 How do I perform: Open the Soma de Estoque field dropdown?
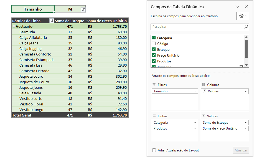coord(246,123)
